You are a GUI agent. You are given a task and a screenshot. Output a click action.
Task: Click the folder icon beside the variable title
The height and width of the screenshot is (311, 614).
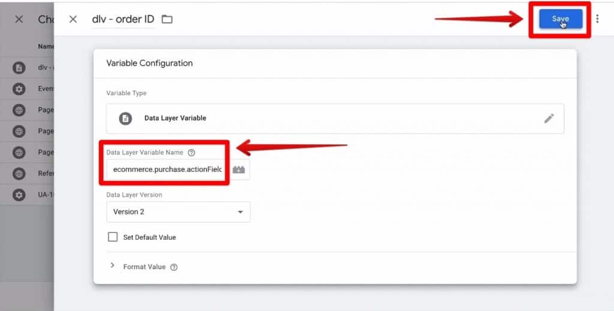click(167, 19)
